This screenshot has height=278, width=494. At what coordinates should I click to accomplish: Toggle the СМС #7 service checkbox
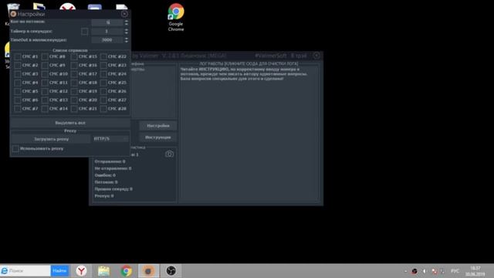click(18, 109)
